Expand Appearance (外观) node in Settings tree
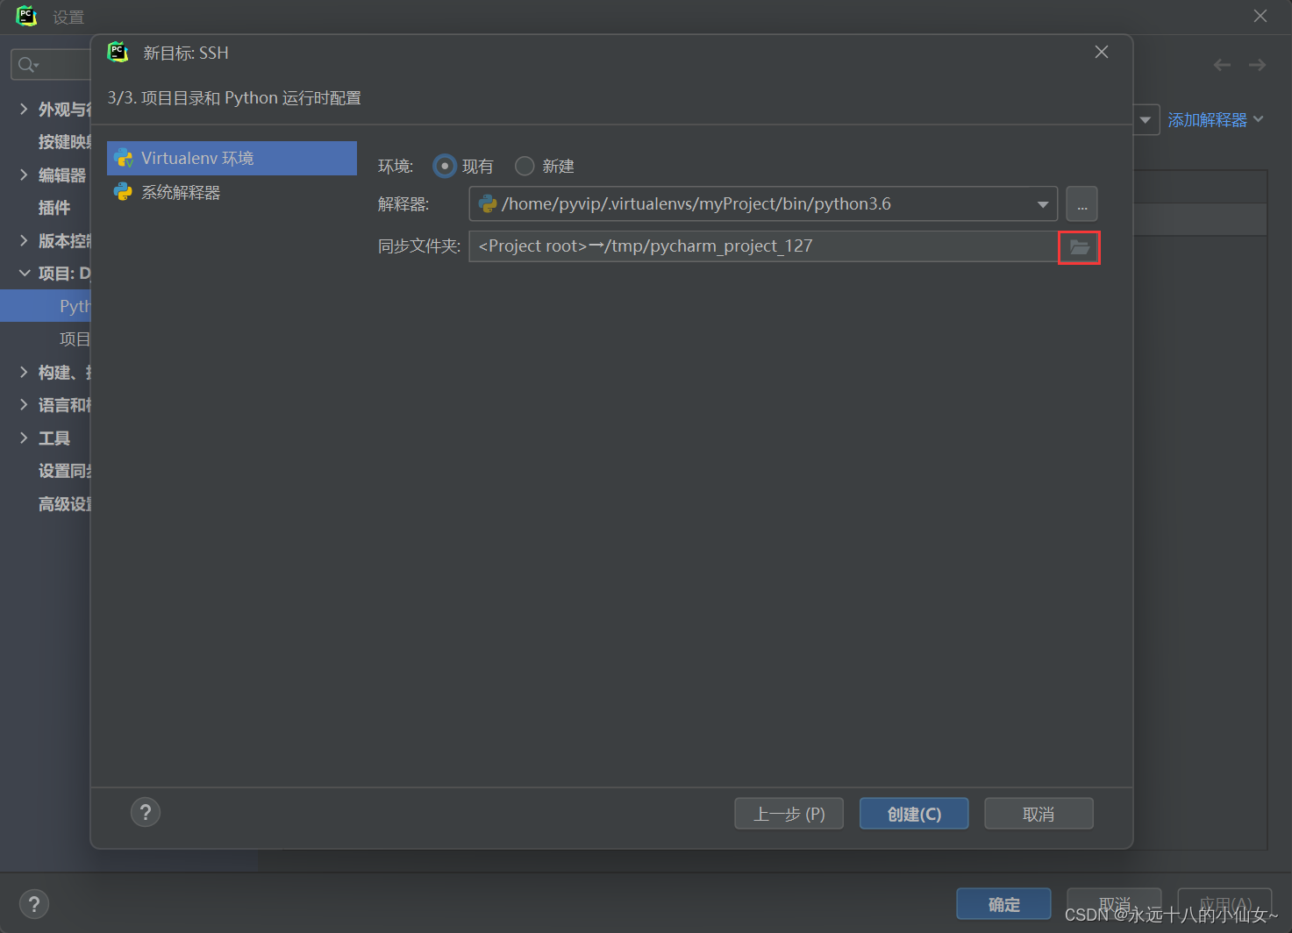The image size is (1292, 933). click(x=24, y=109)
